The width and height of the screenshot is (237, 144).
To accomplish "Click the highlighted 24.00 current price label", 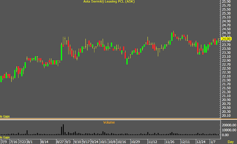I will click(226, 39).
